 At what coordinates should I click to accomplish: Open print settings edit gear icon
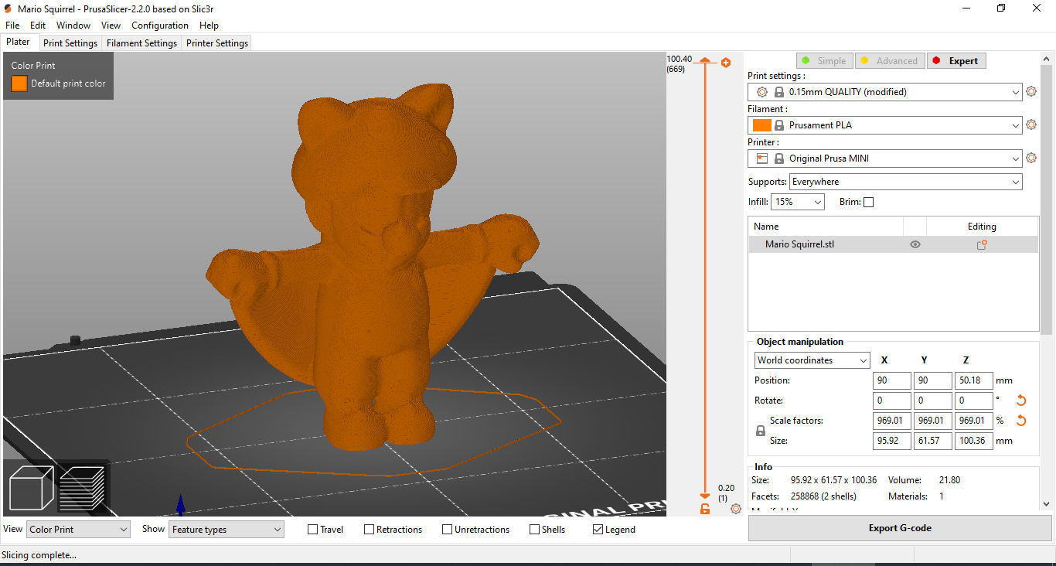coord(1031,91)
